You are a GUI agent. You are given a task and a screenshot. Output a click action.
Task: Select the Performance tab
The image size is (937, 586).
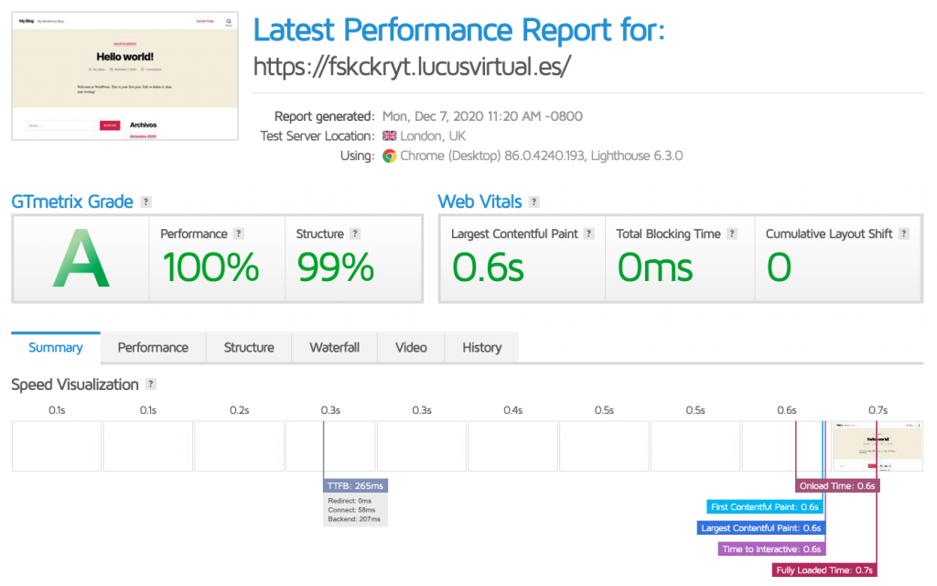coord(153,347)
